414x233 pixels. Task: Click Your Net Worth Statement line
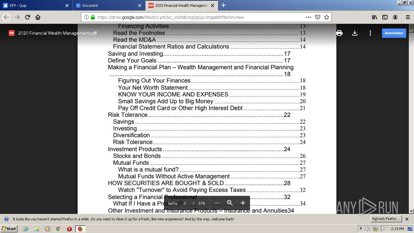tap(212, 88)
